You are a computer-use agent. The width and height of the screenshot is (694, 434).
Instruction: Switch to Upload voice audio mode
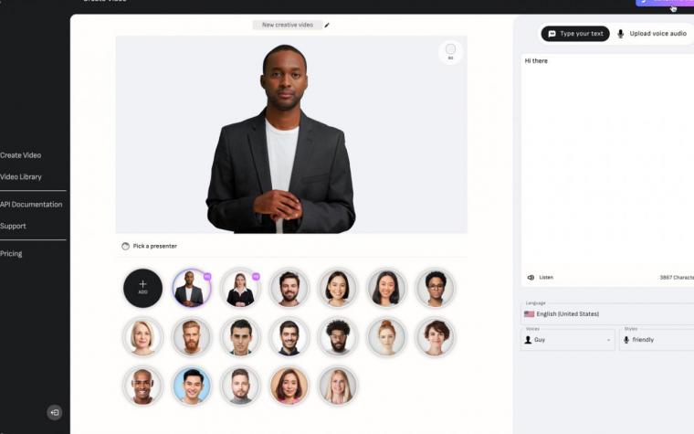tap(652, 34)
